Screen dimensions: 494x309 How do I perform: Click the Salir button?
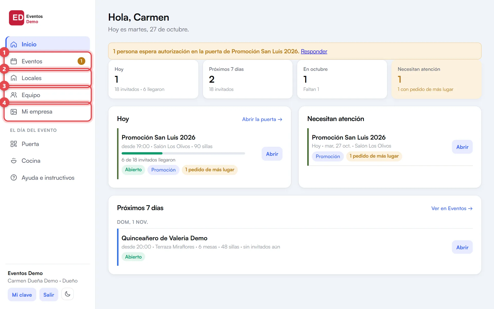(49, 295)
